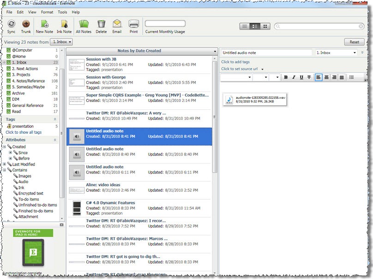The image size is (373, 280).
Task: Justify note text
Action: tap(342, 77)
